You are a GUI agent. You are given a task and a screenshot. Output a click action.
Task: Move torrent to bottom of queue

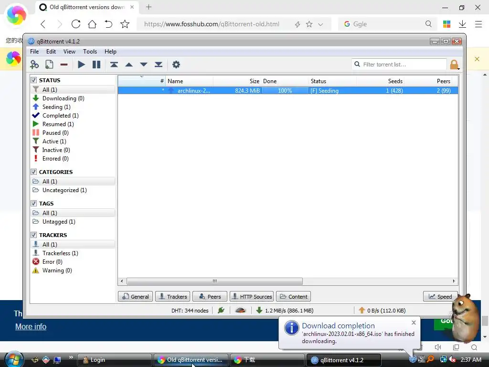pos(159,65)
